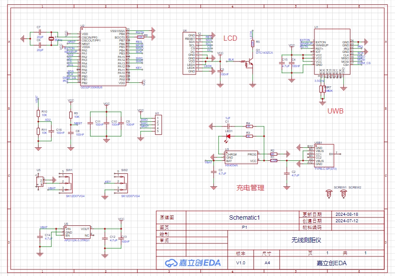Click resistor R11 10K in the divider
395x276 pixels.
pyautogui.click(x=38, y=131)
